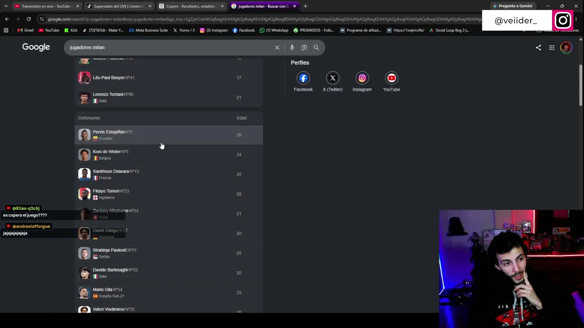Open a new browser tab
This screenshot has height=328, width=584.
point(305,6)
